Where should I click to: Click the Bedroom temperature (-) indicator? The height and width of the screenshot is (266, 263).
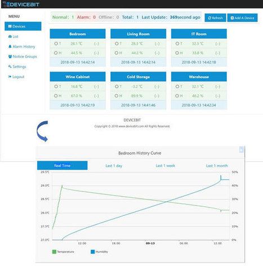pos(96,43)
